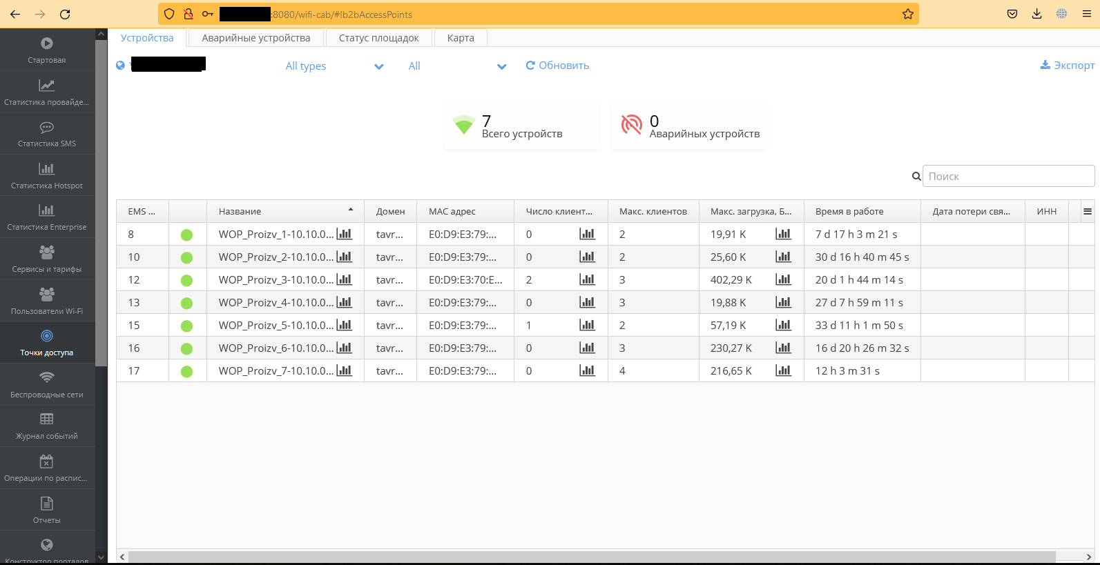The image size is (1100, 565).
Task: Select row with uptime 12 h 3 m 31 s
Action: [x=606, y=370]
